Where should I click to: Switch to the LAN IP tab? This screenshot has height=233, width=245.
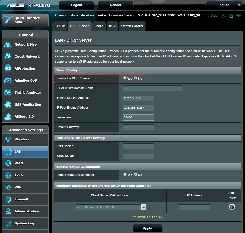pyautogui.click(x=60, y=26)
